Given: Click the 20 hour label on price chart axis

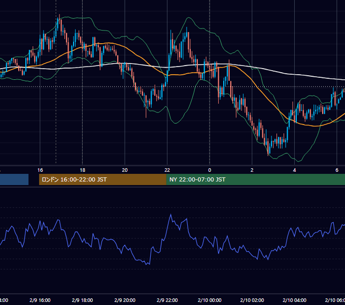Looking at the screenshot, I should [x=125, y=170].
